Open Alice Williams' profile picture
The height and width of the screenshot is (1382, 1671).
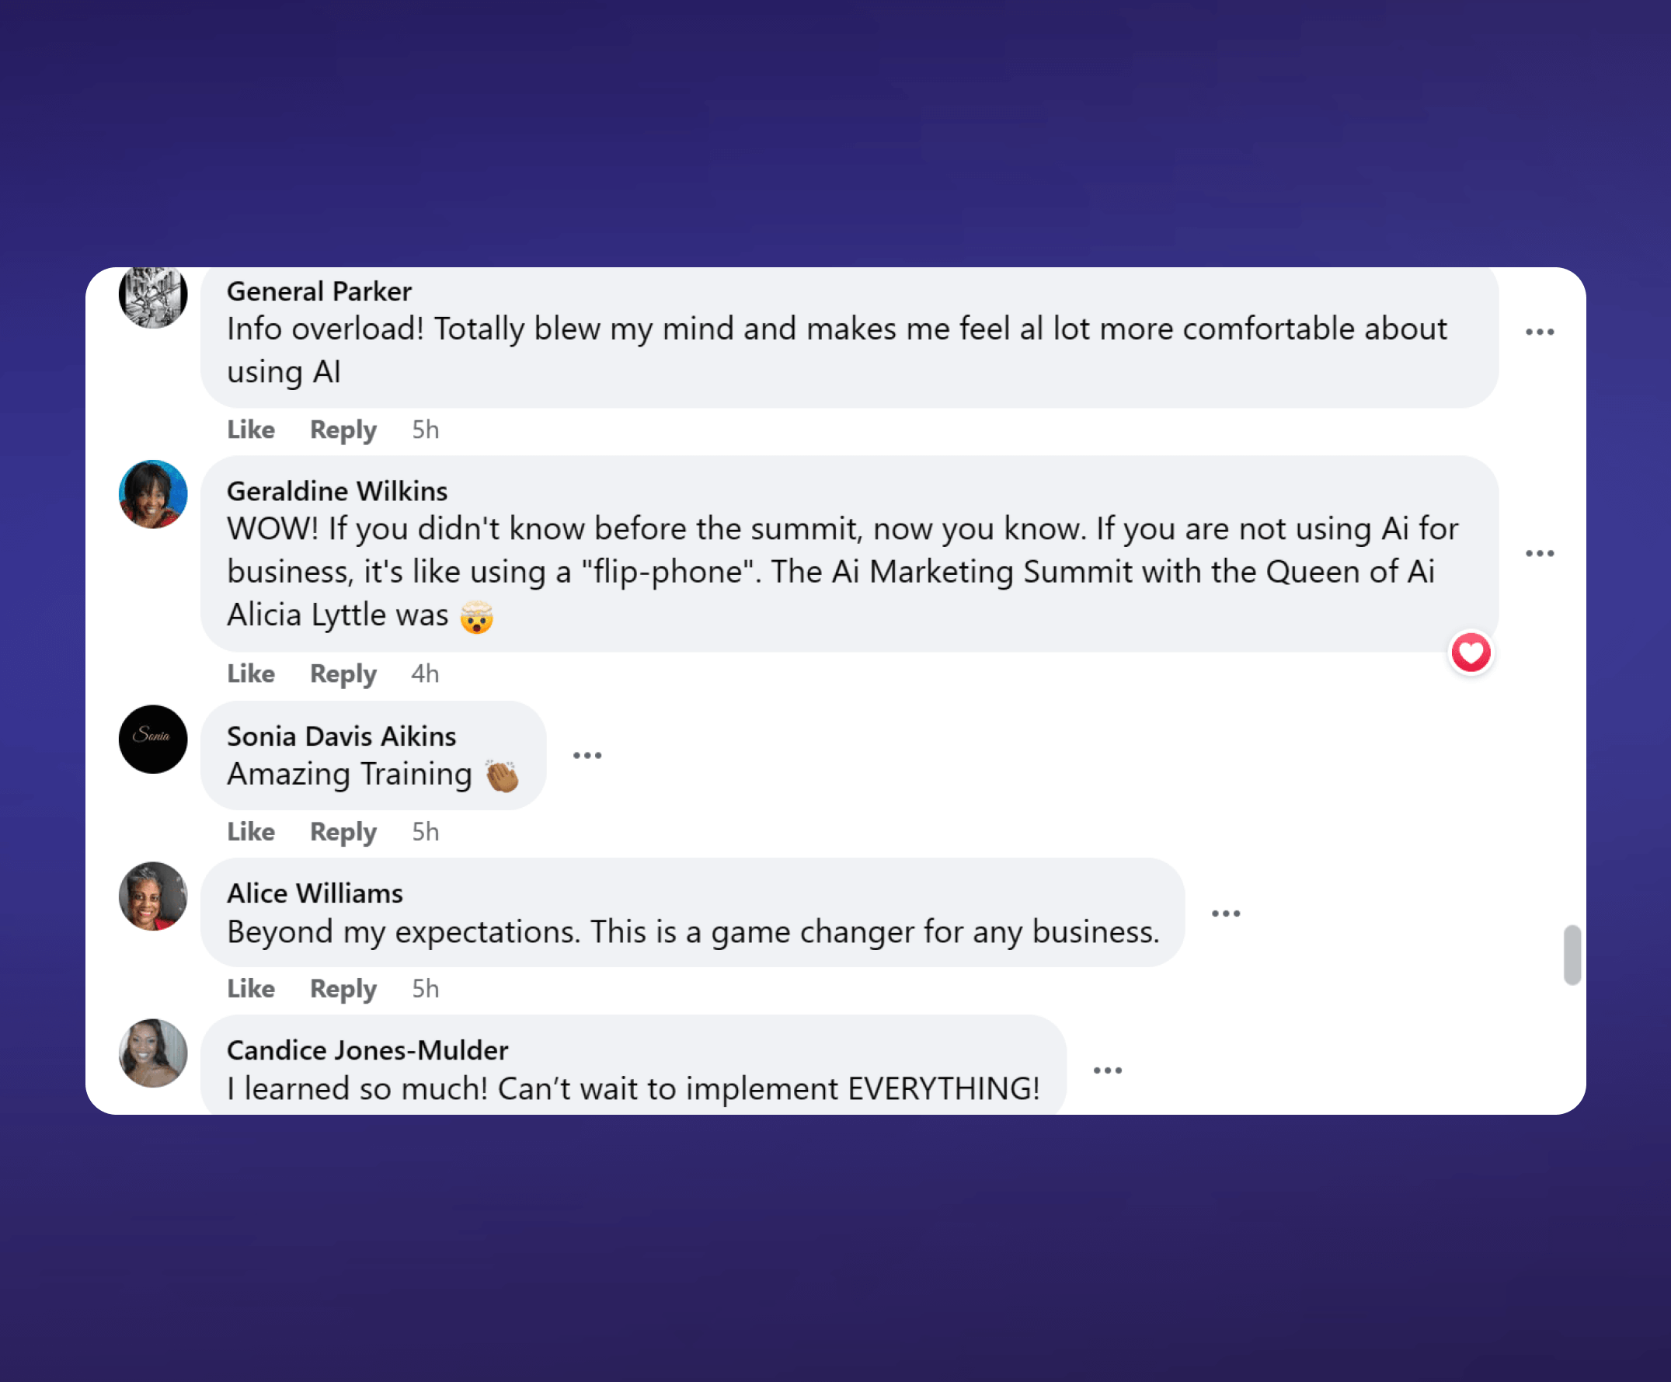153,896
